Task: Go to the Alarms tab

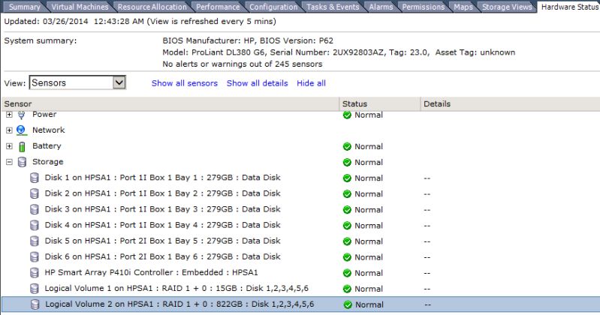Action: [x=381, y=7]
